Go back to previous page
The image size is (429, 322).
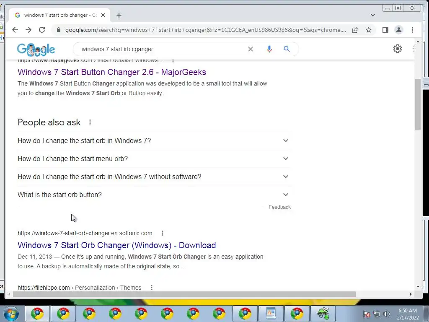[15, 30]
